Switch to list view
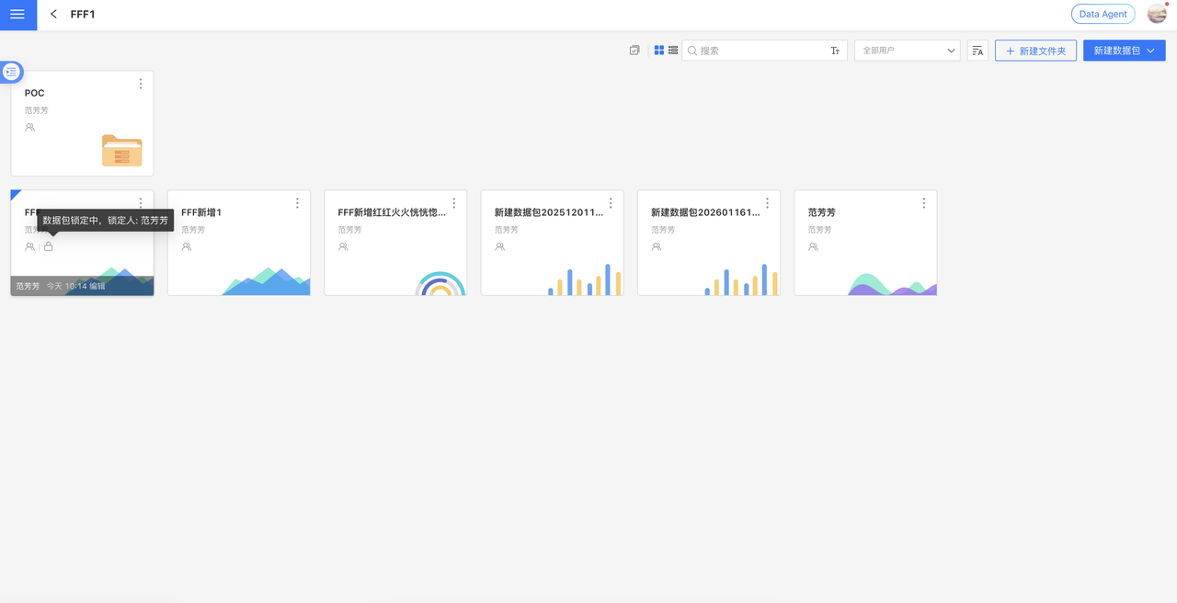This screenshot has height=603, width=1177. [673, 51]
